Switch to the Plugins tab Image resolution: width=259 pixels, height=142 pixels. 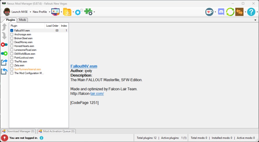(x=11, y=20)
